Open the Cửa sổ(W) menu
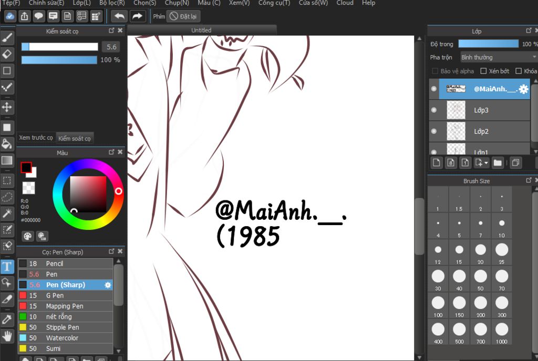Screen dimensions: 538x361 coord(313,3)
